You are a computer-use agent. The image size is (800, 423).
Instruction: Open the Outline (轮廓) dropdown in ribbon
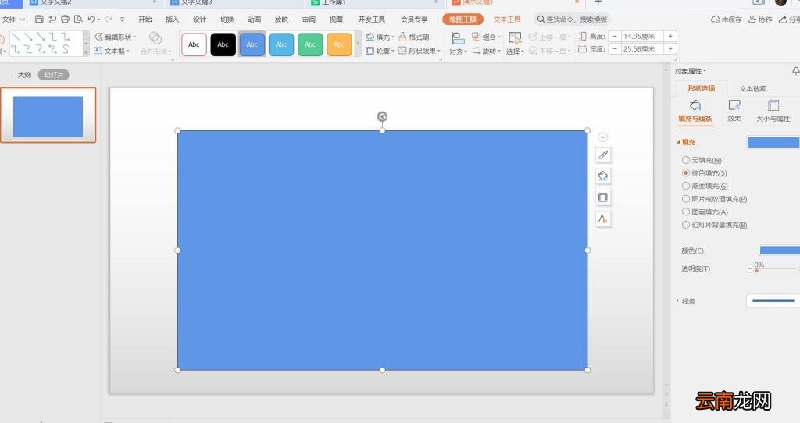380,51
